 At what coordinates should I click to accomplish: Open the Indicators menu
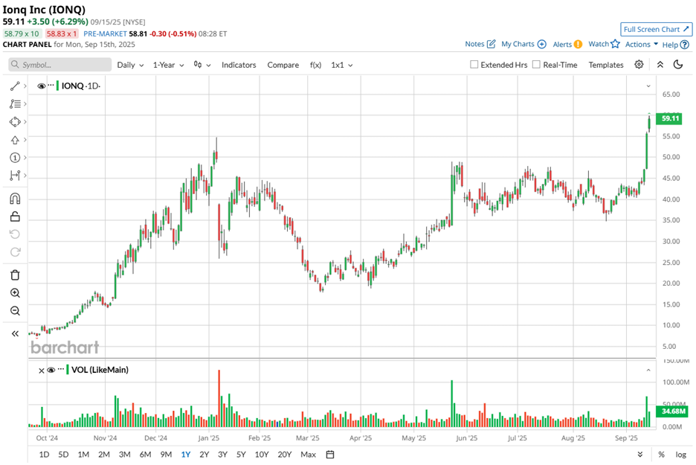(x=239, y=65)
